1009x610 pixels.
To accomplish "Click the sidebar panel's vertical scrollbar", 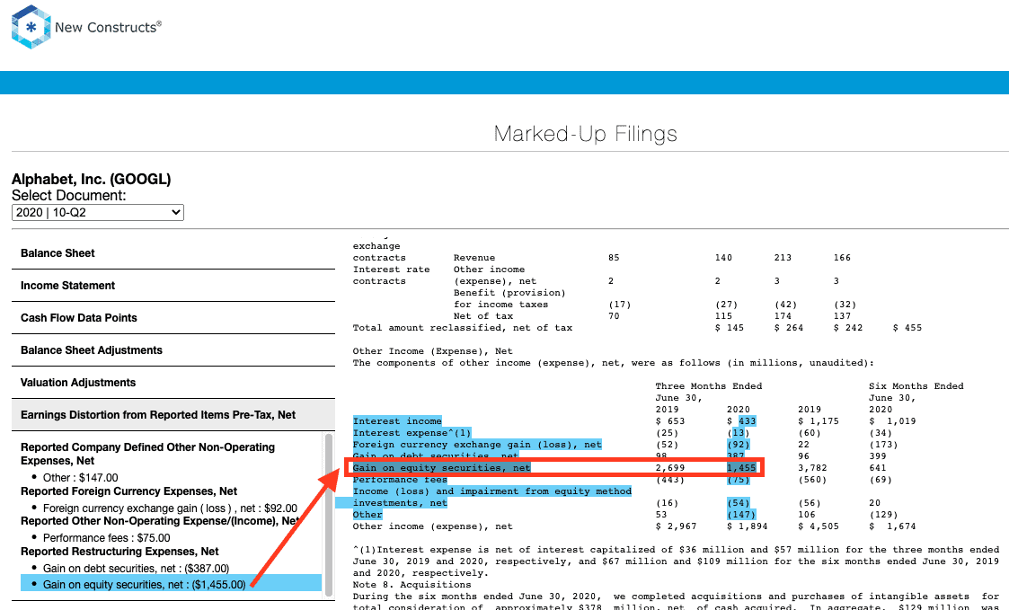I will [329, 515].
